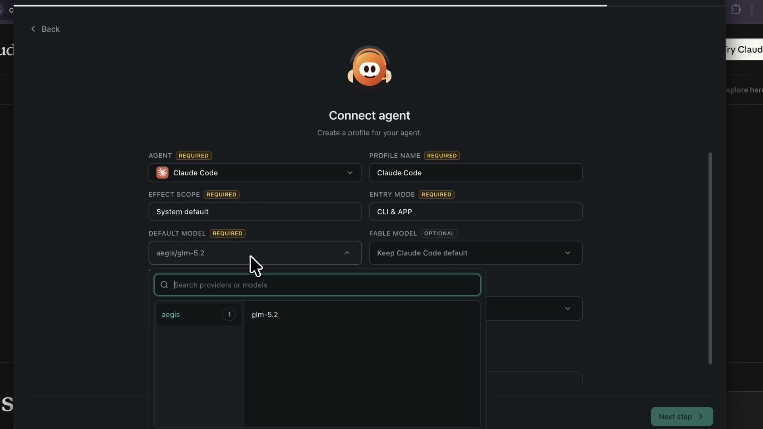Click the form's vertical scrollbar
The width and height of the screenshot is (763, 429).
(x=710, y=258)
